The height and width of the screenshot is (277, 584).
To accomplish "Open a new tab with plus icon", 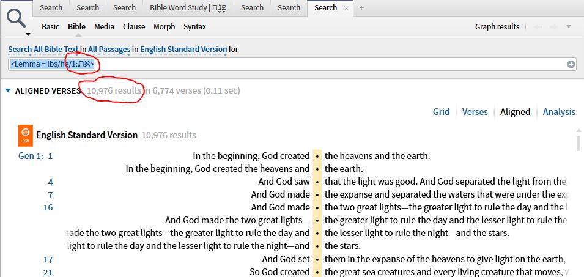I will click(361, 7).
